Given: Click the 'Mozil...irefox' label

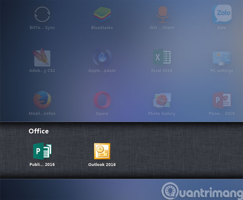Looking at the screenshot, I should [42, 113].
